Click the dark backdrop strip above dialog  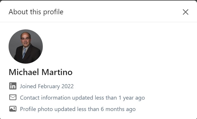click(x=98, y=0)
